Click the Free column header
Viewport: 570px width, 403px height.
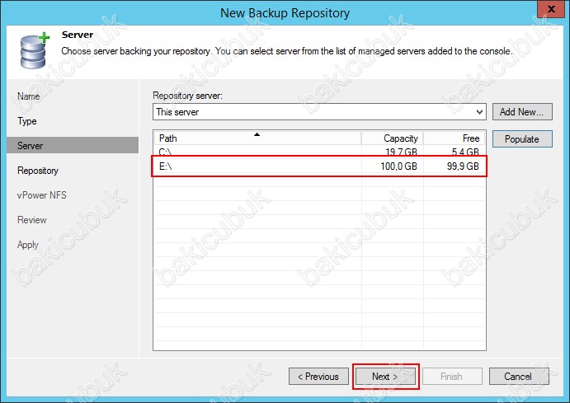point(455,138)
